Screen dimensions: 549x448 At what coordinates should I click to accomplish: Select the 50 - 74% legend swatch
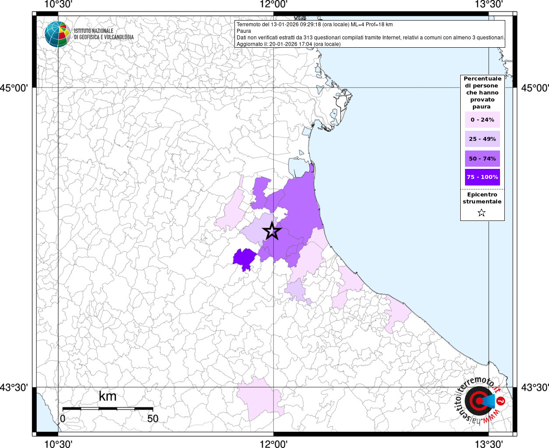(x=483, y=158)
